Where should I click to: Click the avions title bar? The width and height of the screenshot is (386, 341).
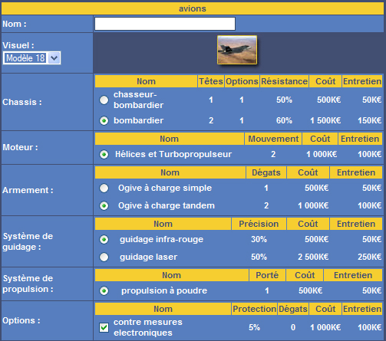pos(193,8)
